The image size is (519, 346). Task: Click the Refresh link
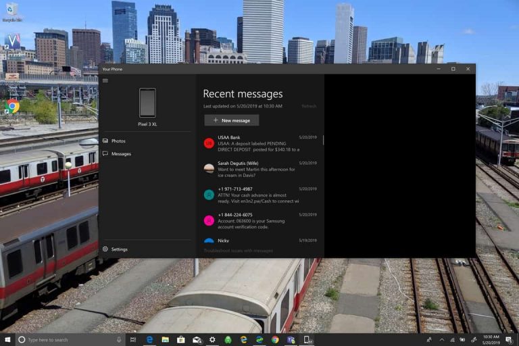point(309,106)
